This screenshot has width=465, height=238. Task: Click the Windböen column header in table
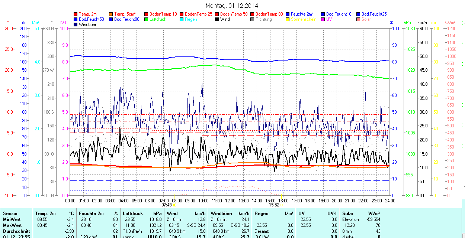(x=221, y=213)
